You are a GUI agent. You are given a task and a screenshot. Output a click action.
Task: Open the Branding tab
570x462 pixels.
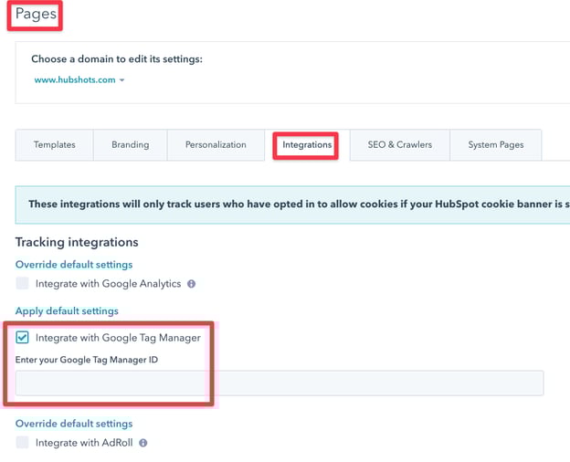click(130, 145)
